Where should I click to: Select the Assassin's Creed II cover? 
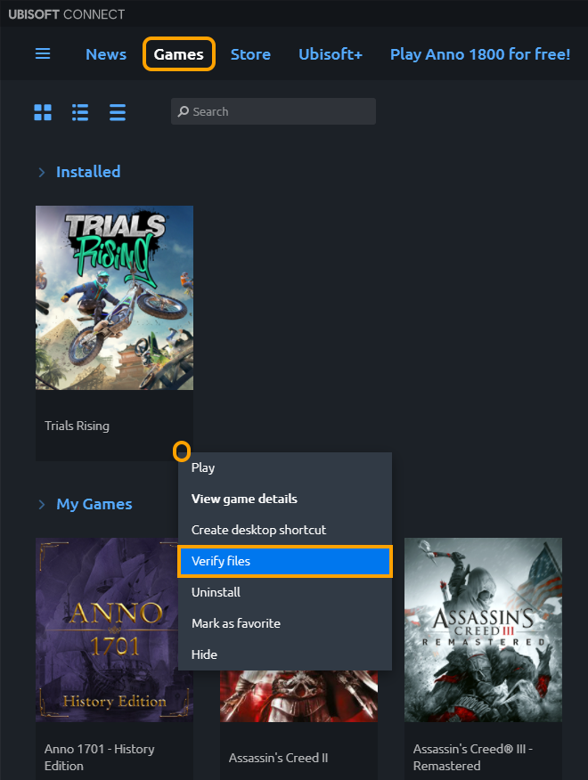pos(298,696)
